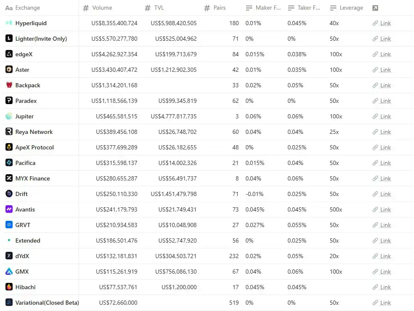Click the dYdX logo icon
The height and width of the screenshot is (311, 414).
pos(9,256)
